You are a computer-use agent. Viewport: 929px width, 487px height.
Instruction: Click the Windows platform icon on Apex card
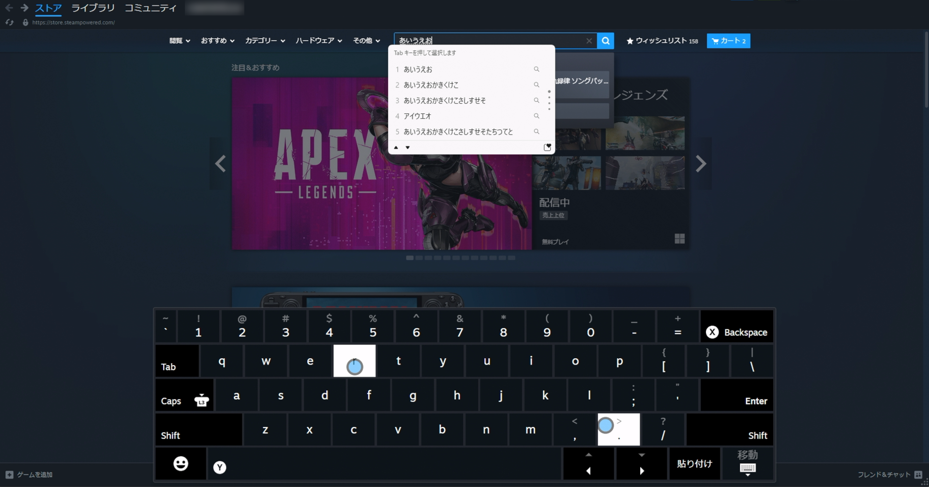[680, 239]
